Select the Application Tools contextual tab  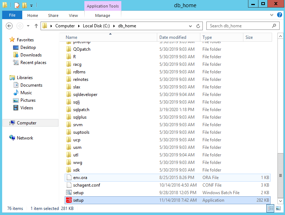coord(103,6)
